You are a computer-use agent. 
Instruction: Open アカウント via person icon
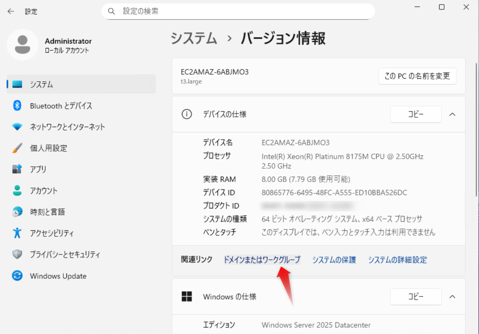pyautogui.click(x=17, y=191)
